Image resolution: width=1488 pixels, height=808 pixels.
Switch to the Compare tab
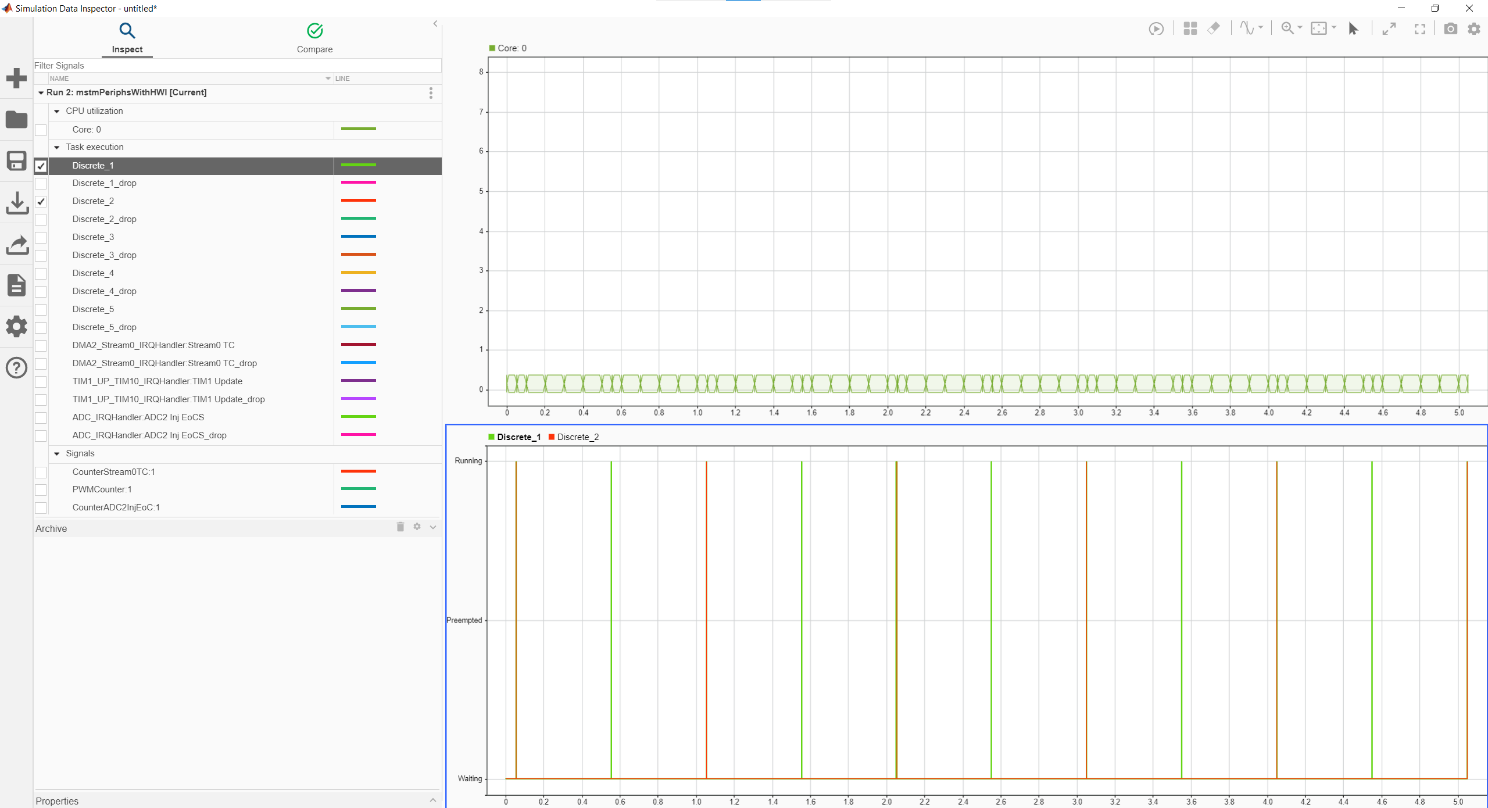[x=314, y=38]
